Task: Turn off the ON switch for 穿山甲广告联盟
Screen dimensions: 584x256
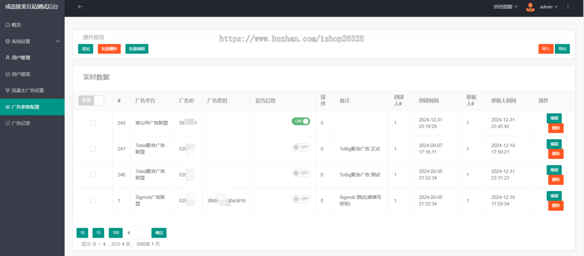Action: coord(301,121)
